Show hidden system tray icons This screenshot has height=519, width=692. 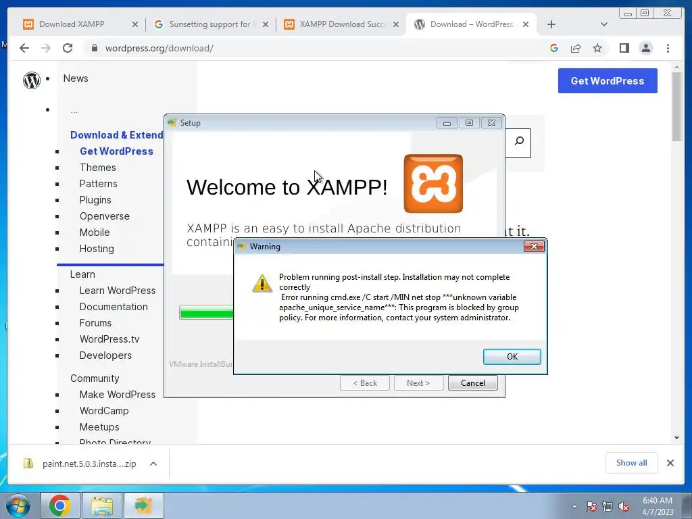click(574, 506)
